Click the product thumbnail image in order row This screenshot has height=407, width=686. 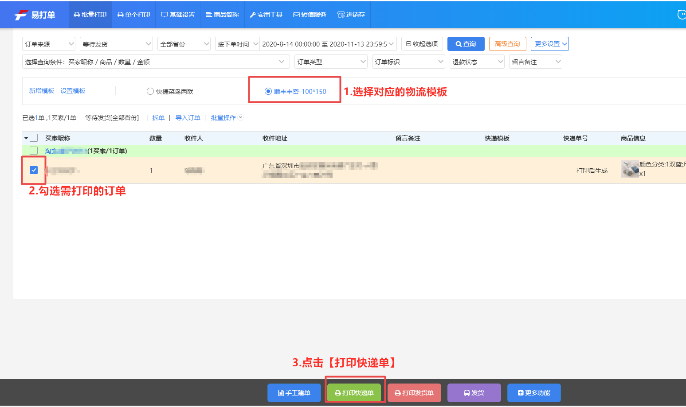(630, 169)
